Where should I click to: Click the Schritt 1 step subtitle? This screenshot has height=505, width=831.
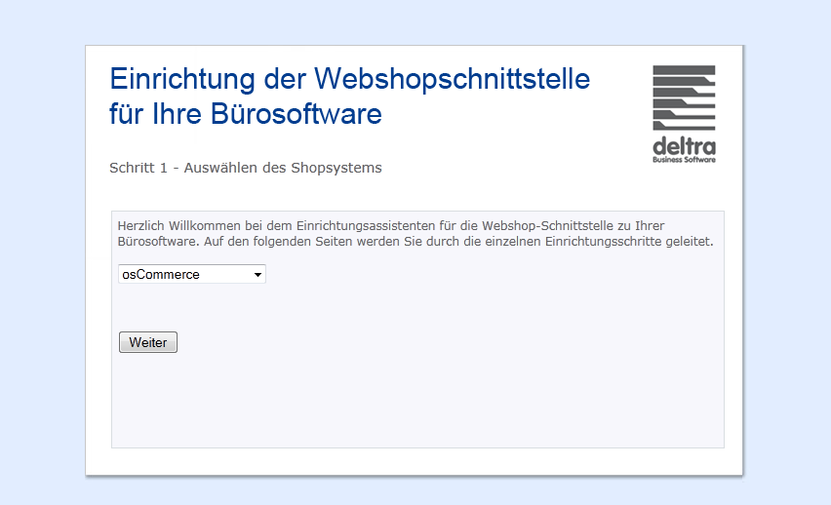click(246, 168)
